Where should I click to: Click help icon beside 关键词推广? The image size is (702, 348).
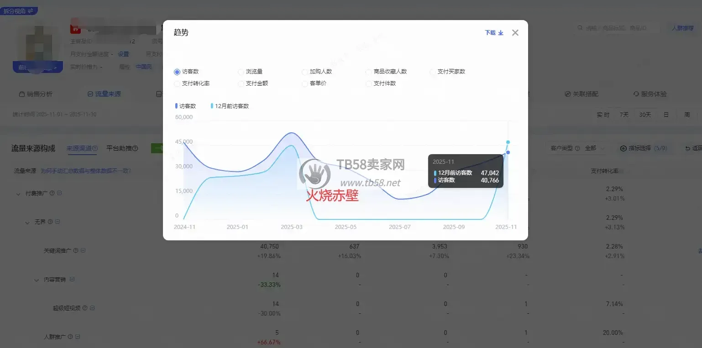(x=76, y=250)
